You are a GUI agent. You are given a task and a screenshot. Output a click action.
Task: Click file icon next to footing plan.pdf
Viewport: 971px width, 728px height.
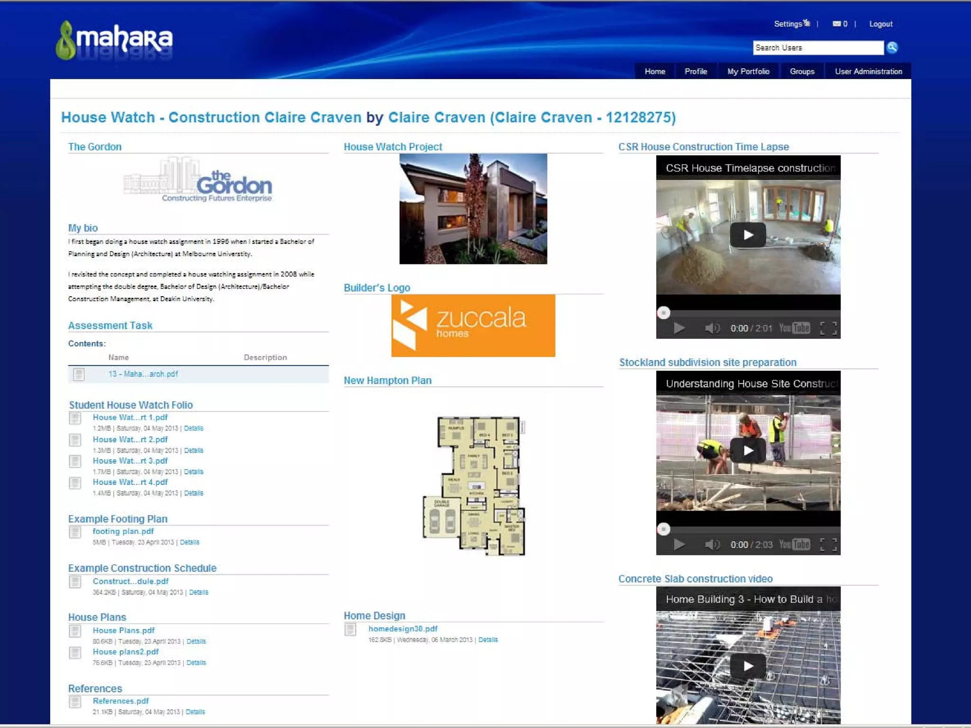click(x=75, y=533)
